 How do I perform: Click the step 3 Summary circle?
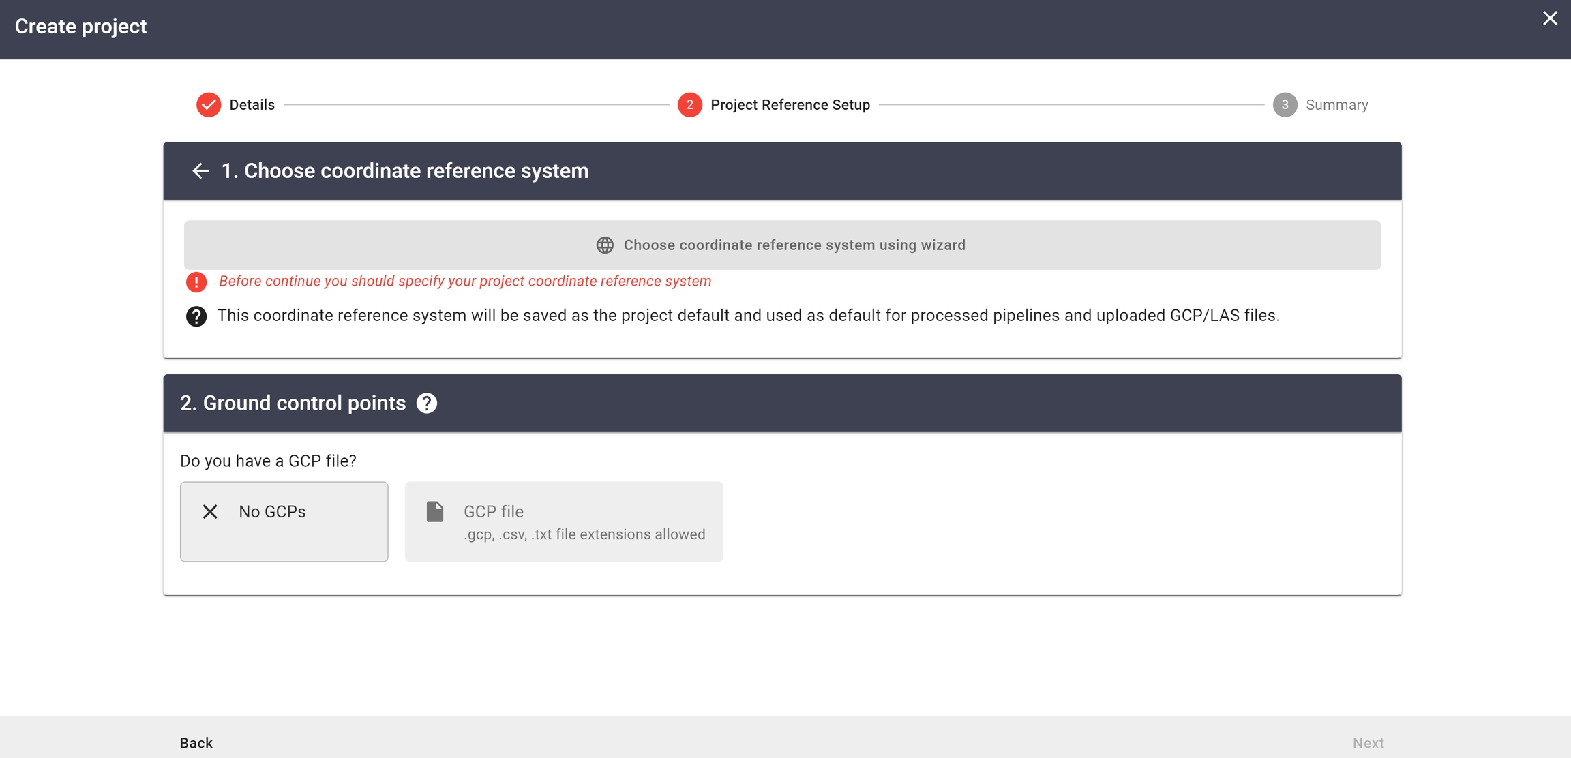pos(1285,105)
